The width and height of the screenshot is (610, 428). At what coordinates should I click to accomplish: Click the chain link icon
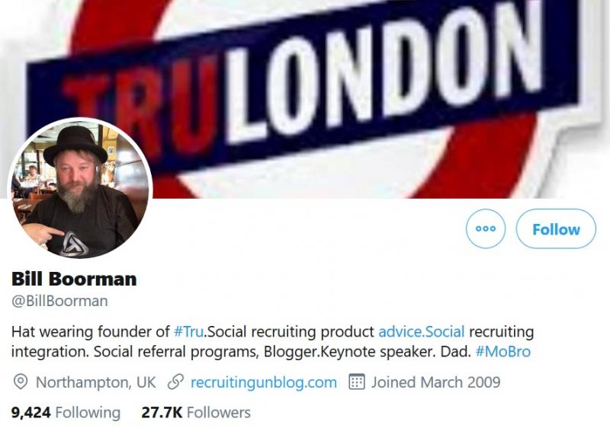pyautogui.click(x=175, y=382)
